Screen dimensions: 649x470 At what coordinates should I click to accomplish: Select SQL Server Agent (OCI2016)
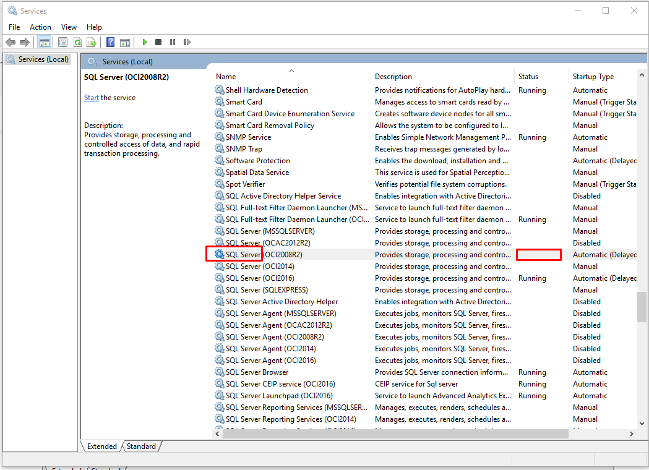point(426,361)
